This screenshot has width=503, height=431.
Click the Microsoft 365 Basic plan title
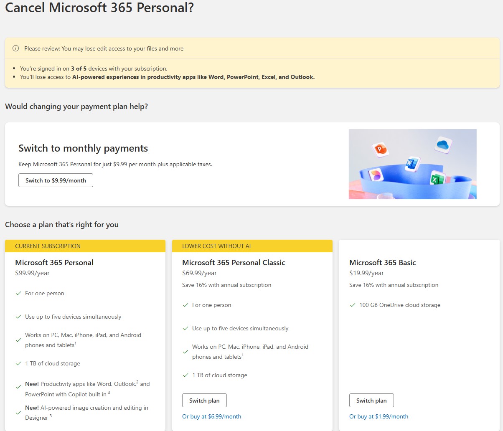pyautogui.click(x=383, y=263)
